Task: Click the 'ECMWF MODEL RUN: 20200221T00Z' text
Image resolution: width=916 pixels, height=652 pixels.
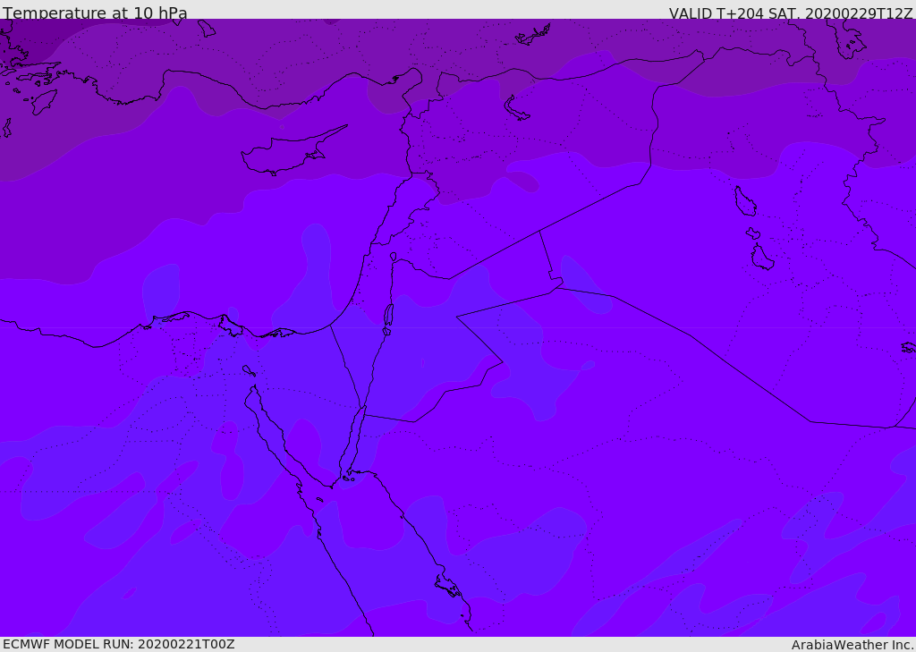Action: point(119,644)
